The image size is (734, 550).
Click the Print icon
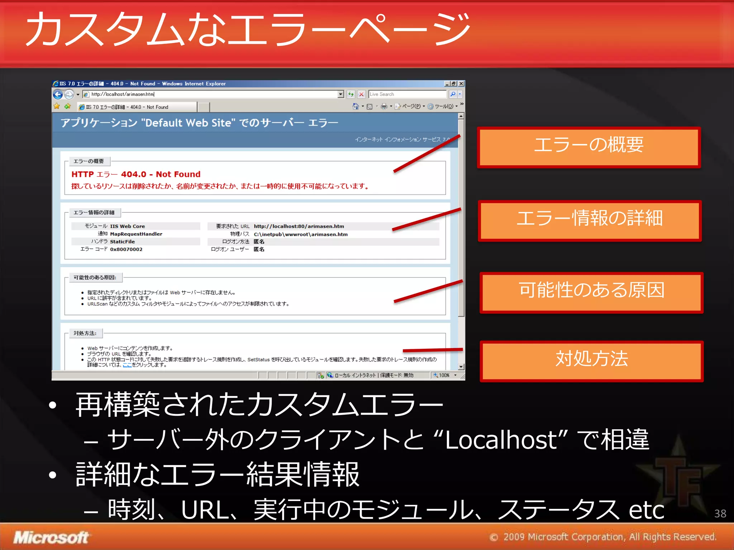point(384,106)
